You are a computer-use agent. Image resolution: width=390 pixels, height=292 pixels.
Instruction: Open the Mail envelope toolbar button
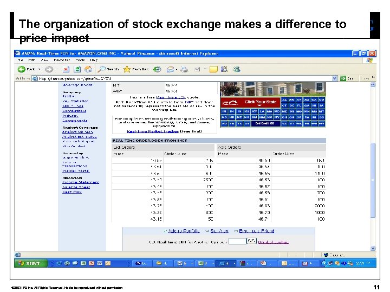coord(171,69)
